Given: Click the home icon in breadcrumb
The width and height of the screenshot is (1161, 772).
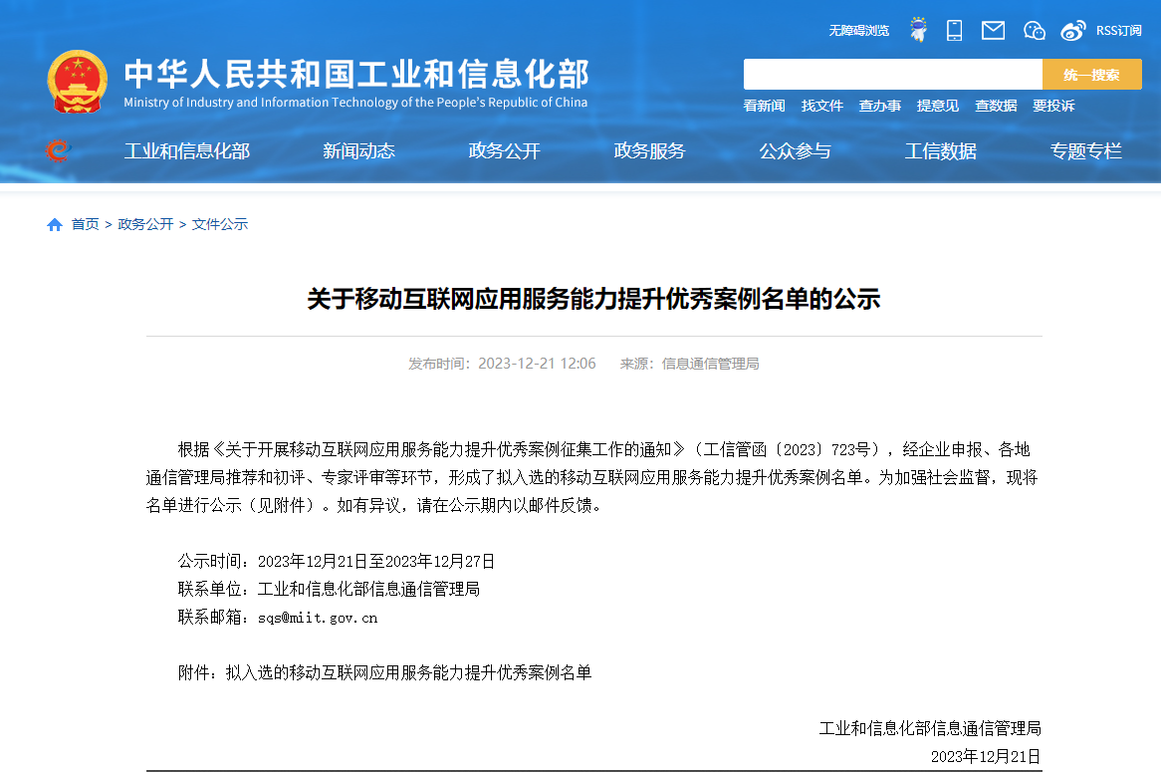Looking at the screenshot, I should tap(55, 225).
